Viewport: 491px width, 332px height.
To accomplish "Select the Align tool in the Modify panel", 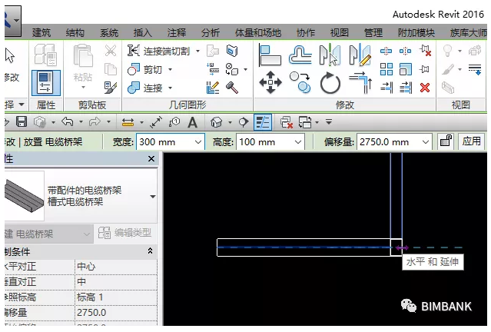I will [x=270, y=55].
